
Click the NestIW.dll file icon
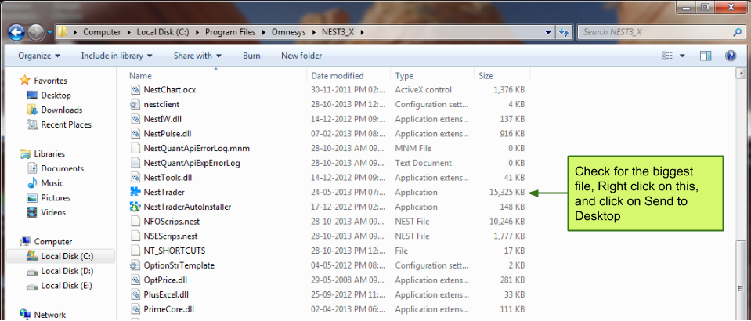point(135,119)
